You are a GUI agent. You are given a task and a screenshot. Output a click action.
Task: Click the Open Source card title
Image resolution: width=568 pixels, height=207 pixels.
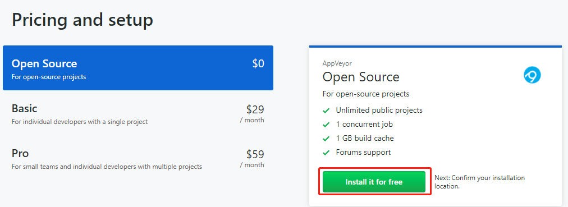click(361, 77)
